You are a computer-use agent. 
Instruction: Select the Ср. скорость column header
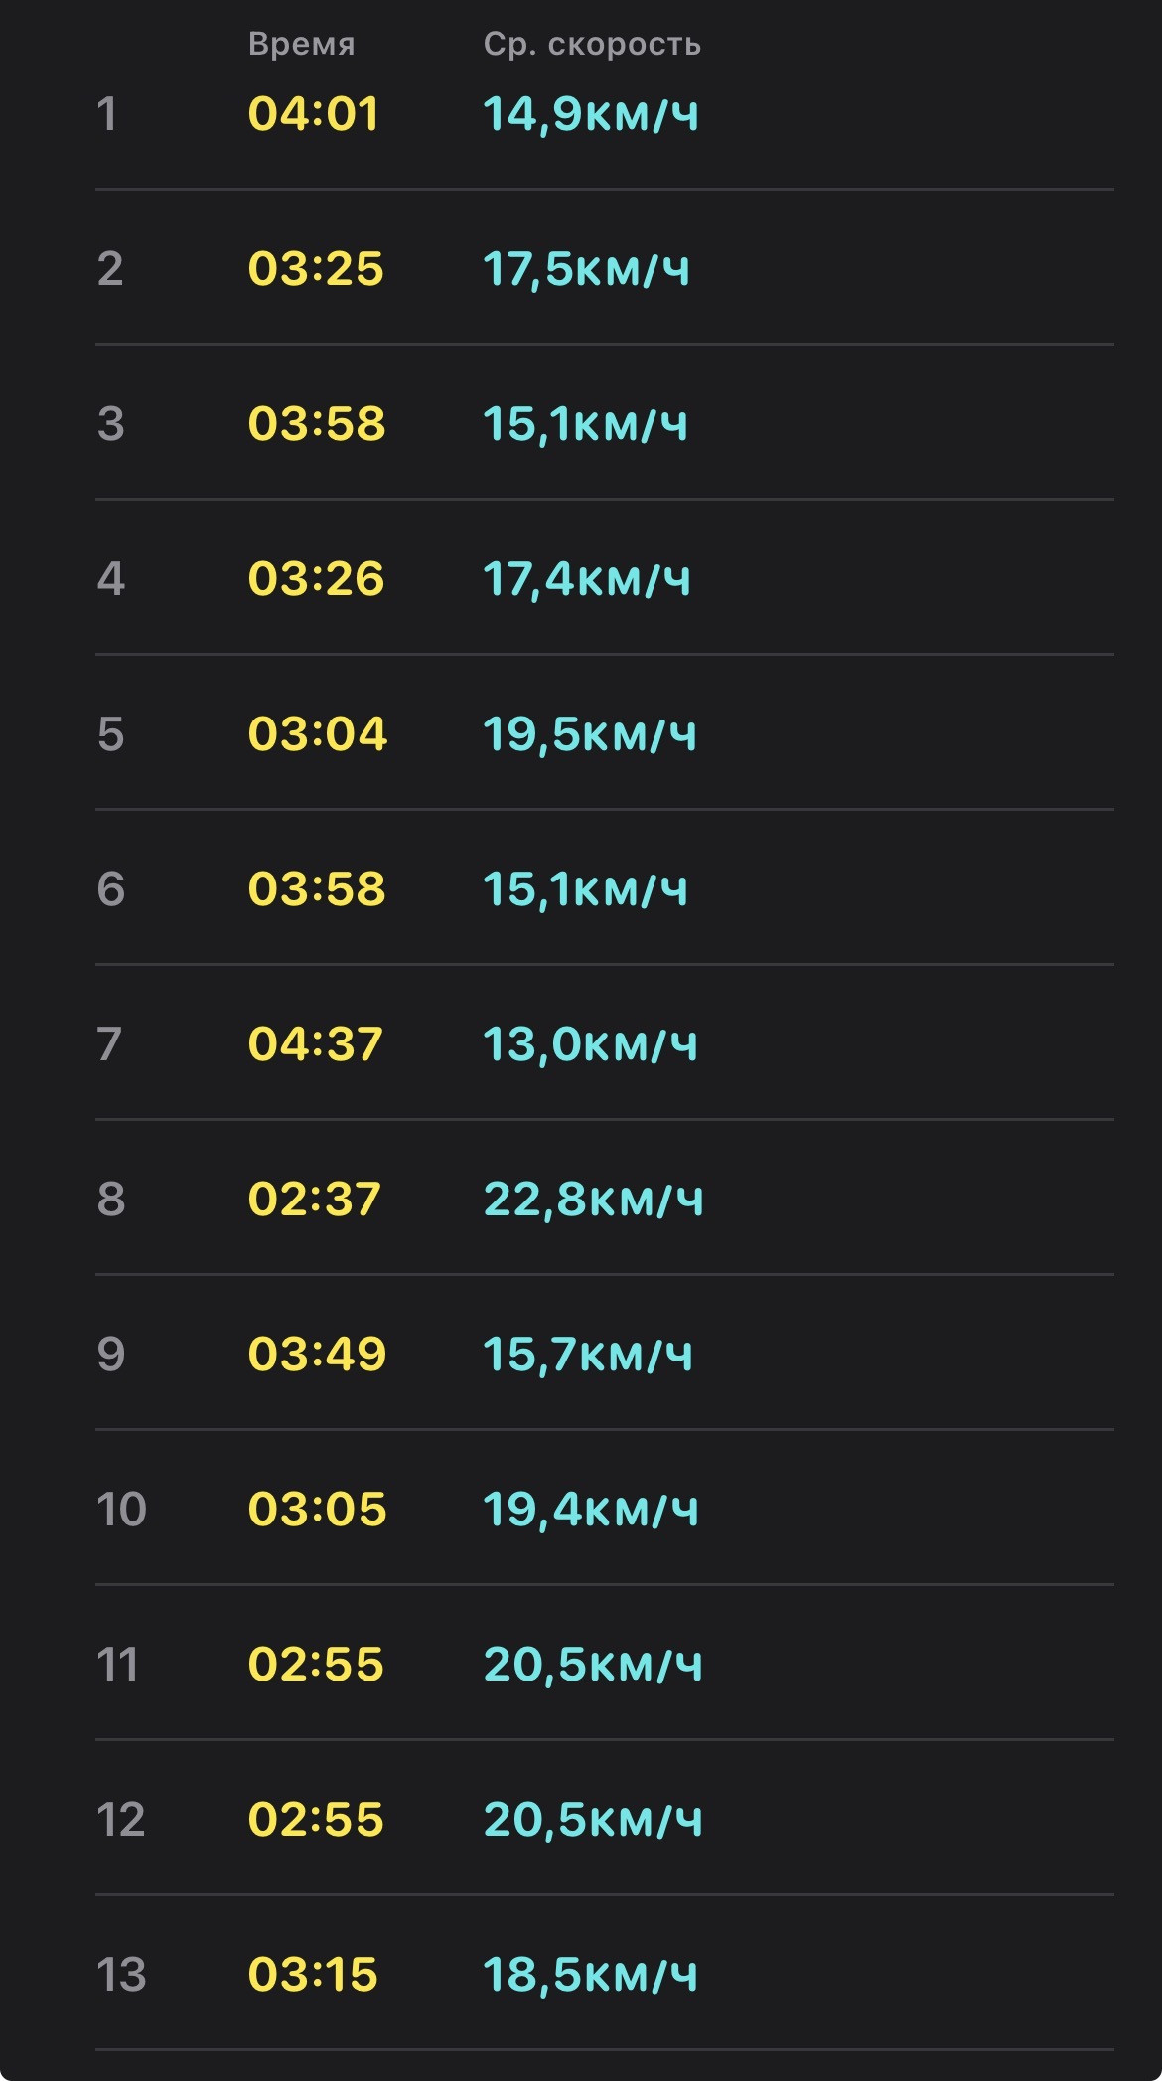pos(592,44)
